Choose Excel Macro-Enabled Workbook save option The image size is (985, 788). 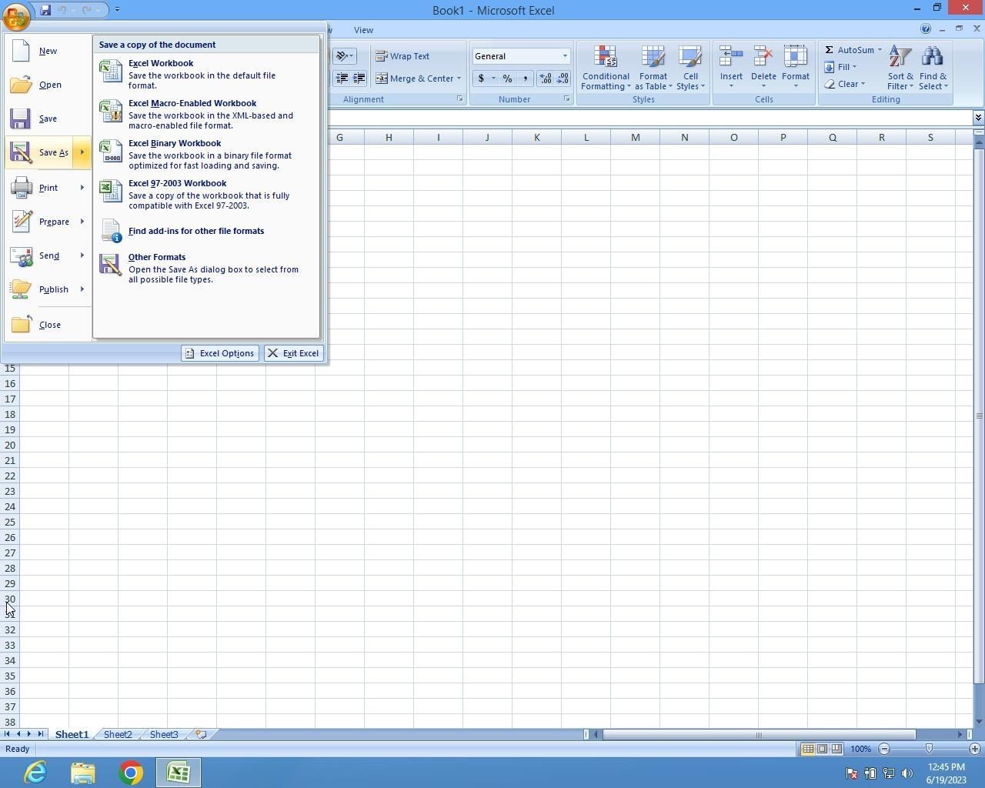(x=192, y=103)
